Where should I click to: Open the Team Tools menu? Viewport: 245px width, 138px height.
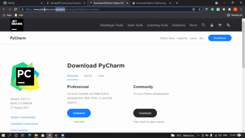[135, 25]
